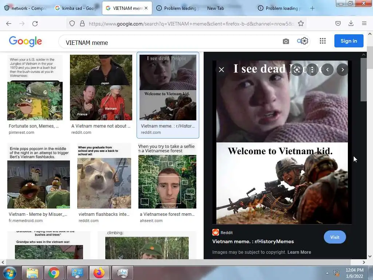The image size is (373, 280).
Task: Close the image preview panel
Action: click(x=221, y=70)
